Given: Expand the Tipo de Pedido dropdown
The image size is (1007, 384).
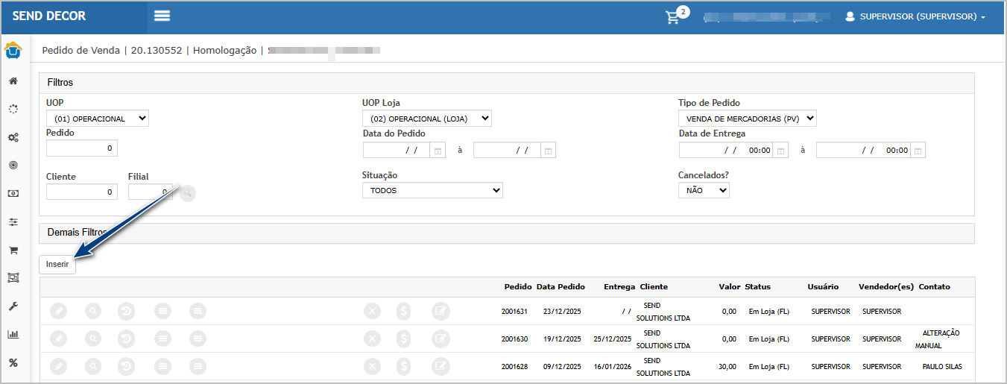Looking at the screenshot, I should coord(747,119).
